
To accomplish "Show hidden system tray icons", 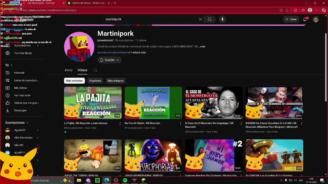I will pyautogui.click(x=281, y=180).
